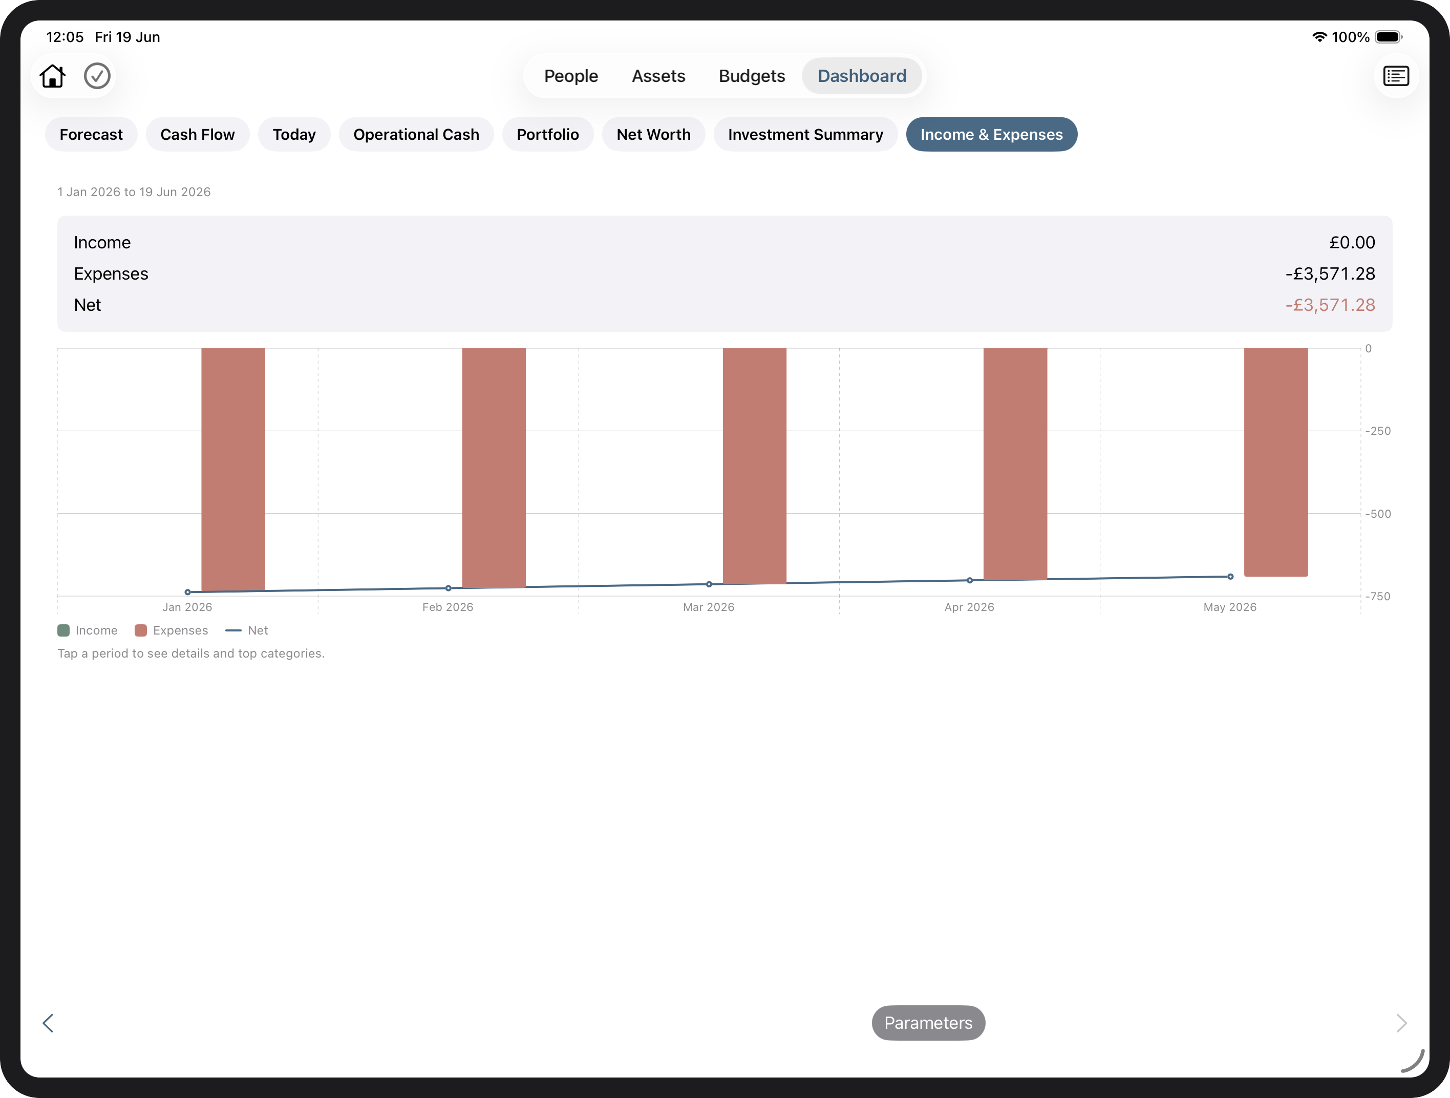1450x1098 pixels.
Task: Select the Income & Expenses view
Action: [991, 134]
